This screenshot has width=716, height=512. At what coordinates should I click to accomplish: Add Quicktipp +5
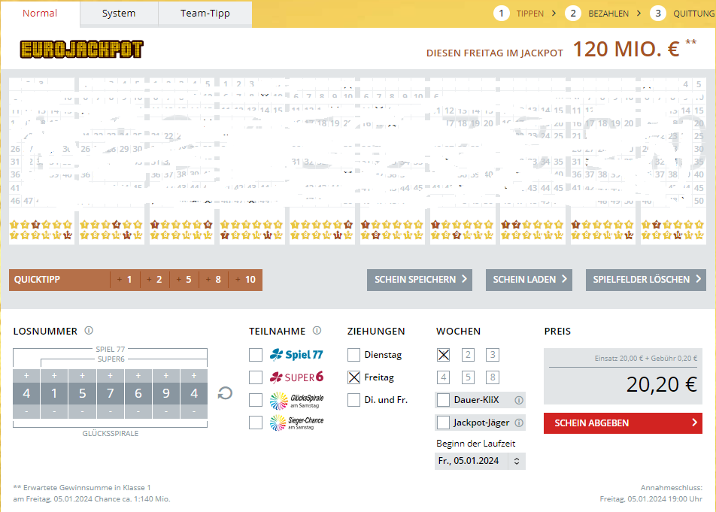coord(184,280)
